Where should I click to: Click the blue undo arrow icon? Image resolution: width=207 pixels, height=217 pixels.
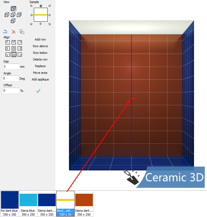[5, 32]
